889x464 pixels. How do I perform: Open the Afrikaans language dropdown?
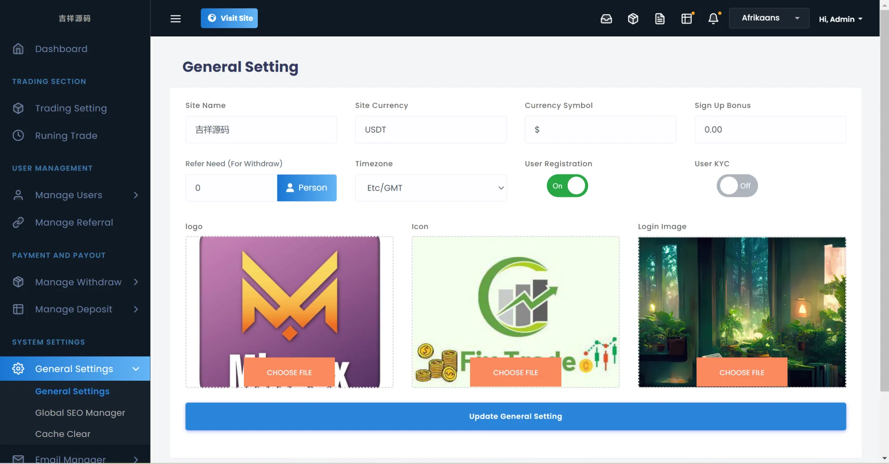coord(769,18)
